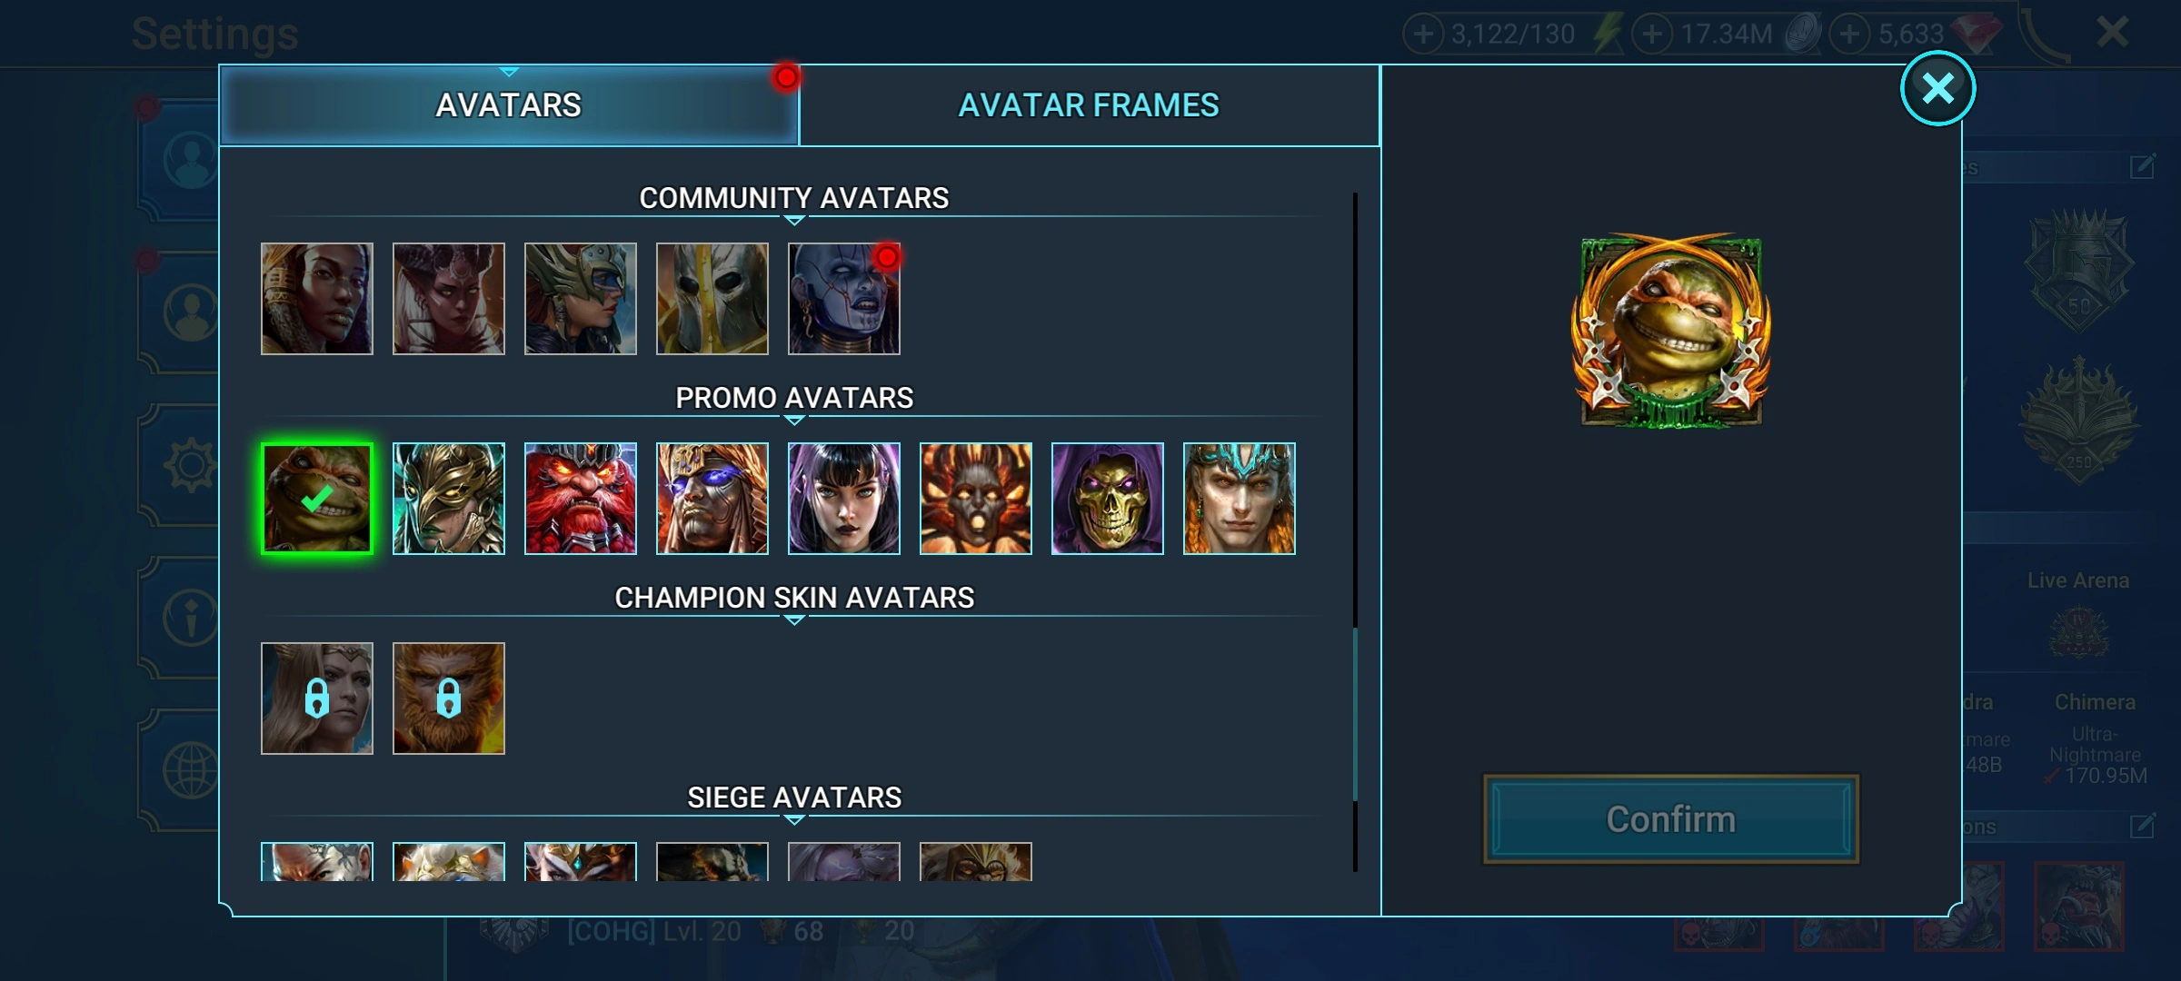Select the gold helmet knight community avatar

click(712, 299)
